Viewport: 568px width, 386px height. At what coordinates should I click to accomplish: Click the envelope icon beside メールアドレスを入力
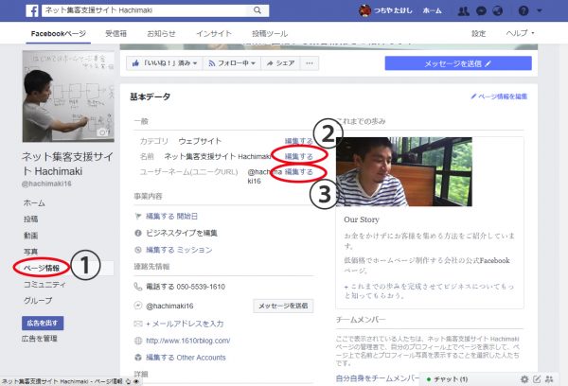138,324
